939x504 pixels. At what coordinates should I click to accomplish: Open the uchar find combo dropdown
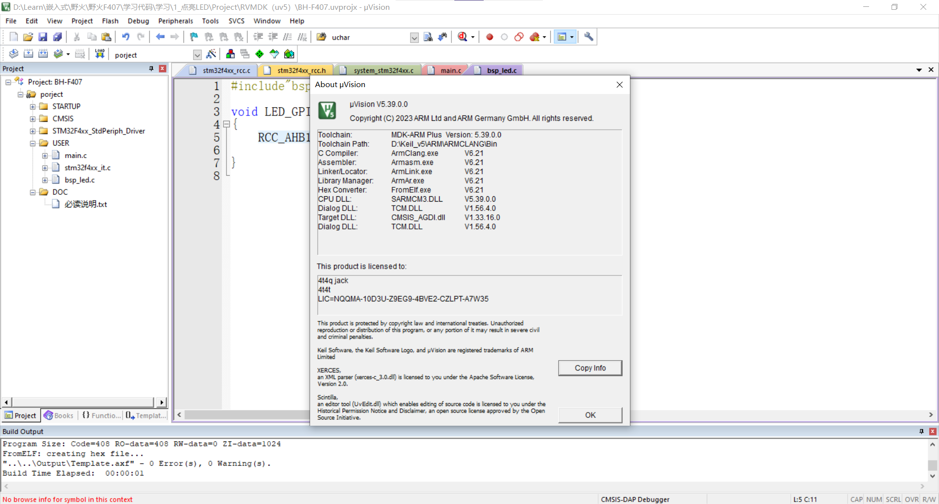tap(414, 38)
